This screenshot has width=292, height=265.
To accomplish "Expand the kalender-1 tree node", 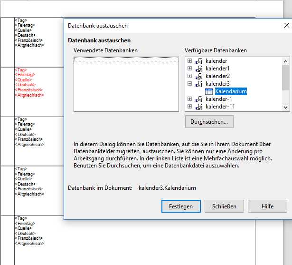I will 190,99.
